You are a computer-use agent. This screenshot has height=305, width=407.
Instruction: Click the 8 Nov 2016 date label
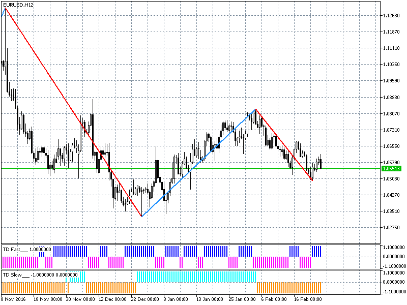pos(13,299)
